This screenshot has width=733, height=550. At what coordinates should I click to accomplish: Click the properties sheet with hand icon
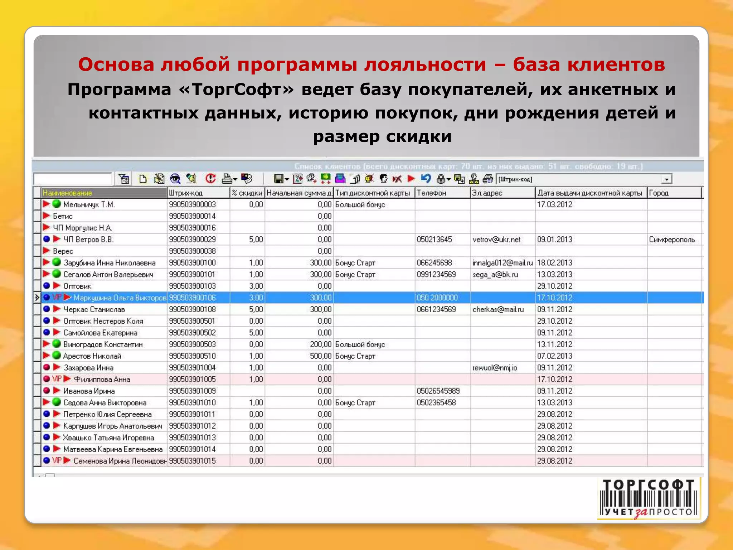[355, 179]
